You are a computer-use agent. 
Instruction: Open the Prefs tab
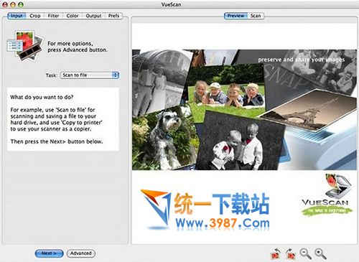[x=113, y=16]
